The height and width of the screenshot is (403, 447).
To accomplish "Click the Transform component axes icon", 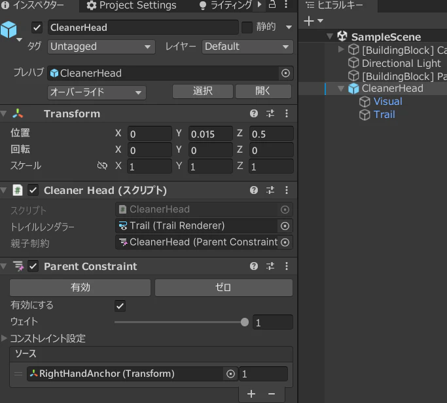I will pyautogui.click(x=18, y=113).
